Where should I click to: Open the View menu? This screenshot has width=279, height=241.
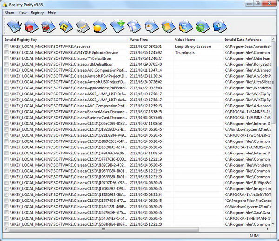22,13
